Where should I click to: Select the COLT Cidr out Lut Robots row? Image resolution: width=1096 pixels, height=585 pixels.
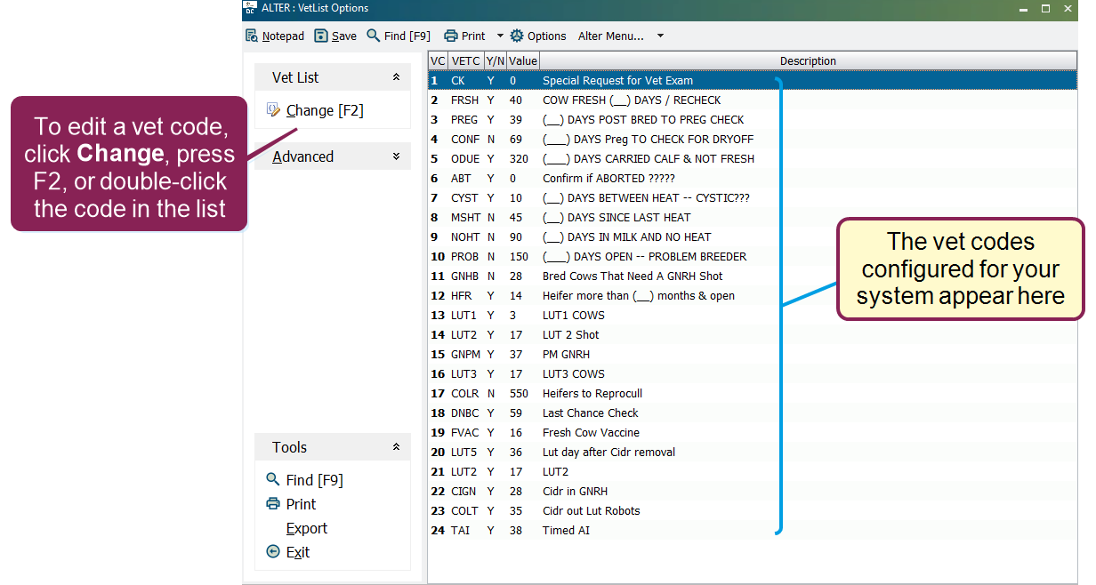click(752, 511)
